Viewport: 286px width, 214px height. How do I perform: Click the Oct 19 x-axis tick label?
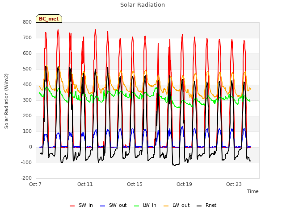click(x=184, y=184)
